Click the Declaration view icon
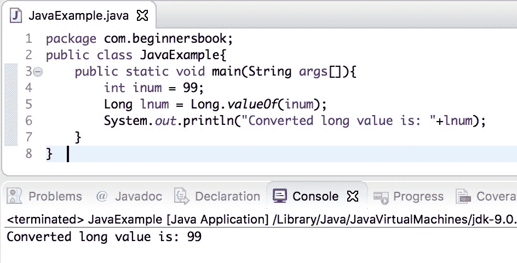Image resolution: width=517 pixels, height=263 pixels. click(181, 196)
